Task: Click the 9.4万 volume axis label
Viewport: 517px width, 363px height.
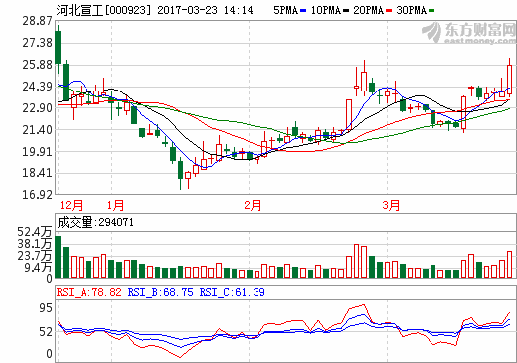Action: click(38, 268)
